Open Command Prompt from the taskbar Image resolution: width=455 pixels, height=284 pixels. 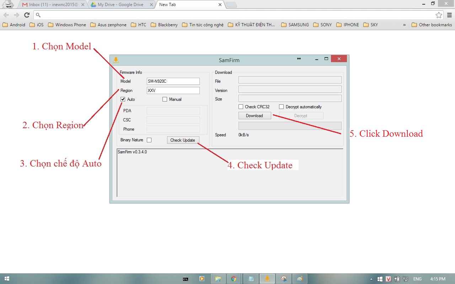186,279
